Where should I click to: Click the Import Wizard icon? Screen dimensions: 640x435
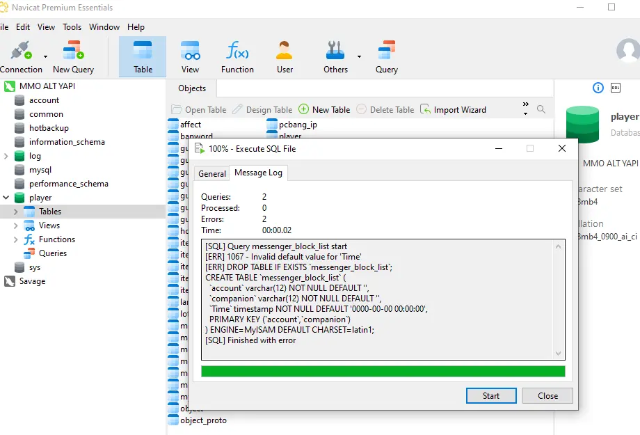[x=426, y=109]
